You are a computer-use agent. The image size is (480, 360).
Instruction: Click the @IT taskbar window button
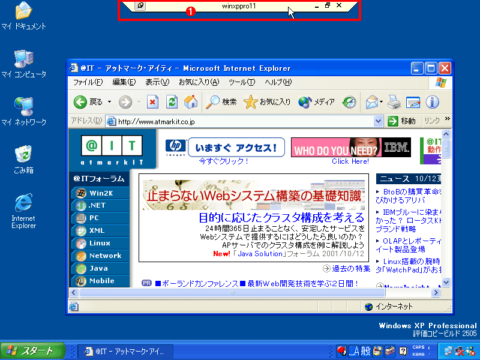[x=125, y=351]
